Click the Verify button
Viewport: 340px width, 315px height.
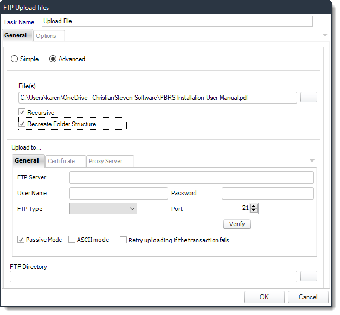[x=237, y=224]
